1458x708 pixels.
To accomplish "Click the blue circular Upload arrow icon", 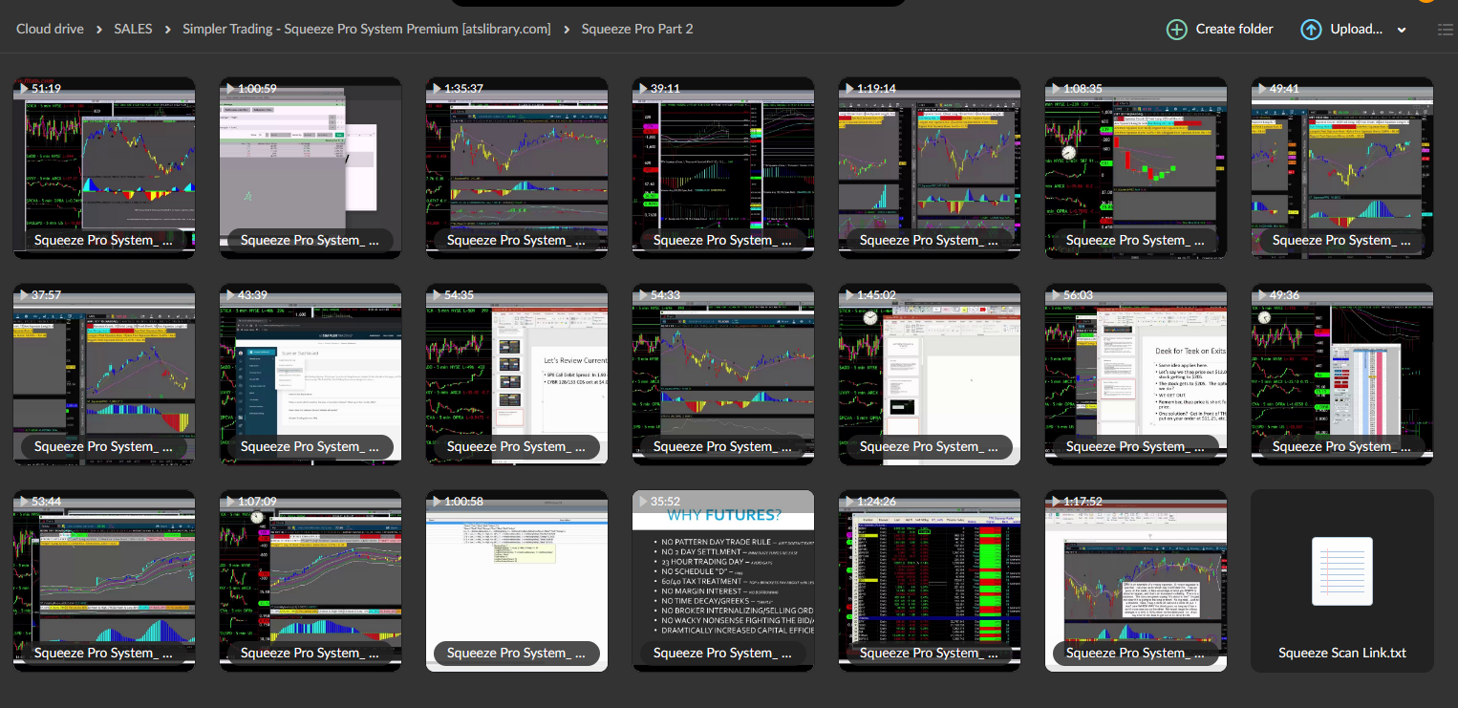I will (1311, 30).
